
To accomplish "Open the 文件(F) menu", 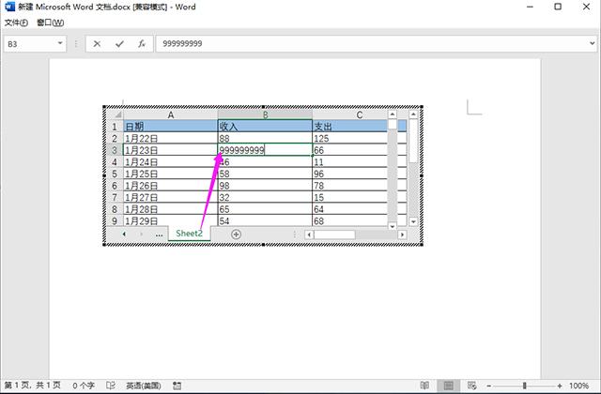I will click(x=17, y=22).
